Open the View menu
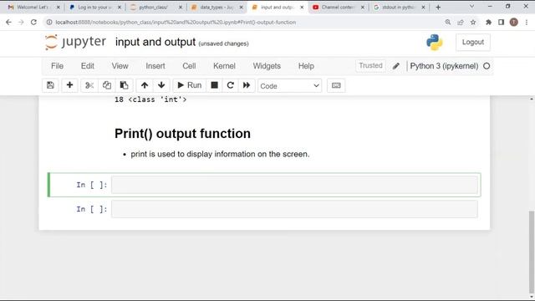This screenshot has width=535, height=301. (x=120, y=66)
